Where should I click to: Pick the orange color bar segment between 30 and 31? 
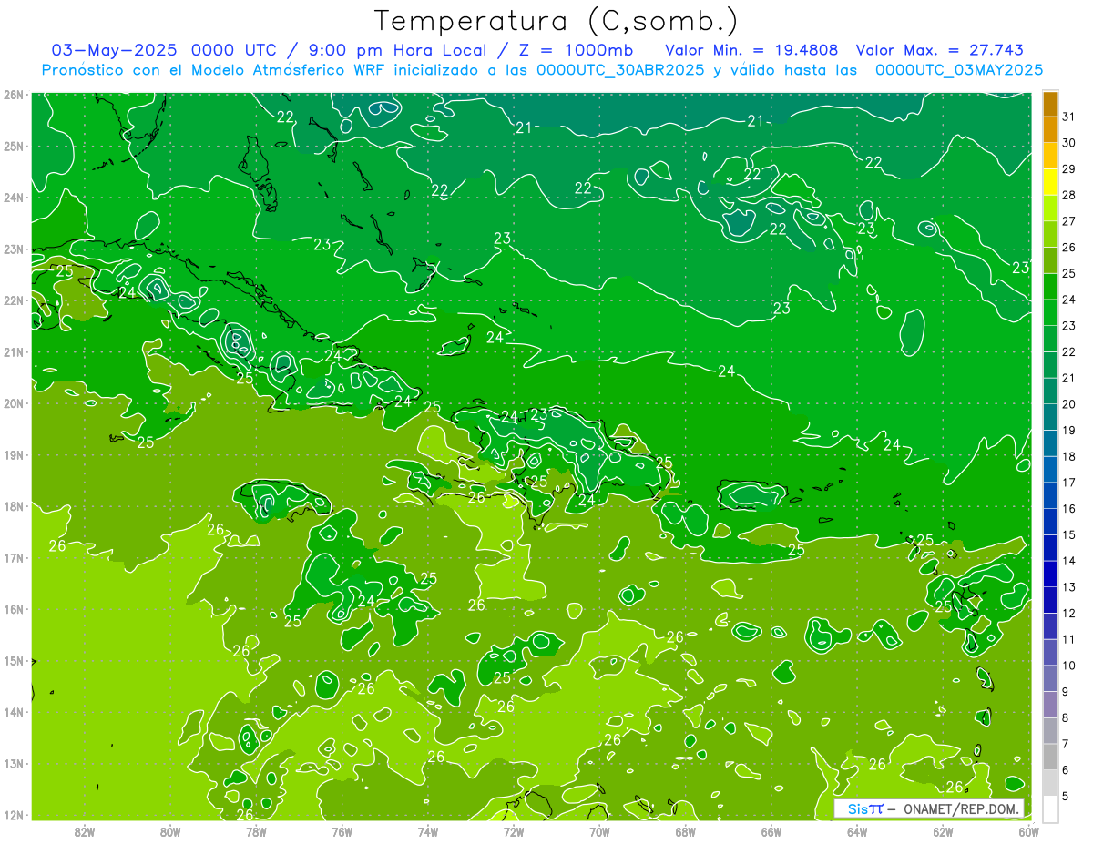(x=1050, y=129)
